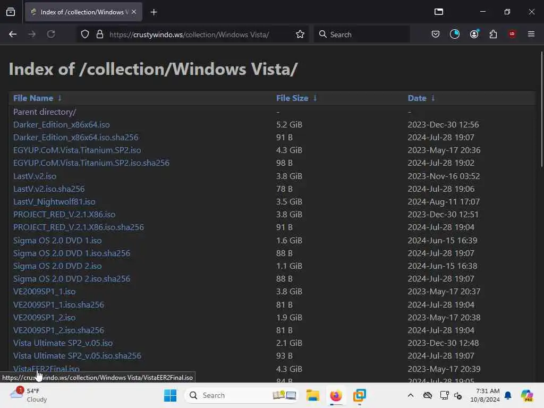Open Sigma OS 2.0 DVD 1.iso.sha256
This screenshot has width=544, height=408.
pos(72,253)
